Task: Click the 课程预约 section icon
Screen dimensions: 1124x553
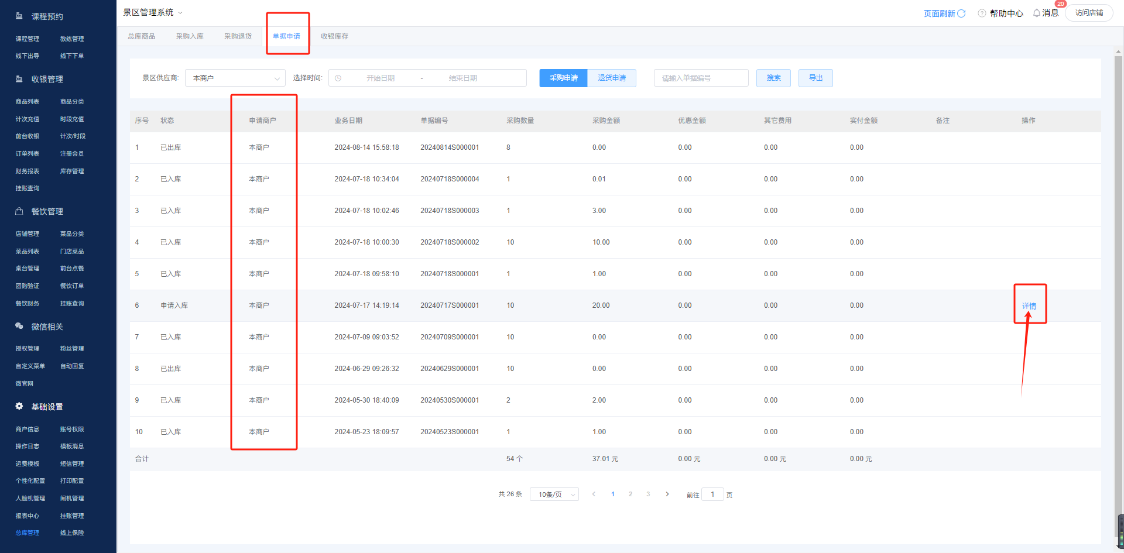Action: (19, 16)
